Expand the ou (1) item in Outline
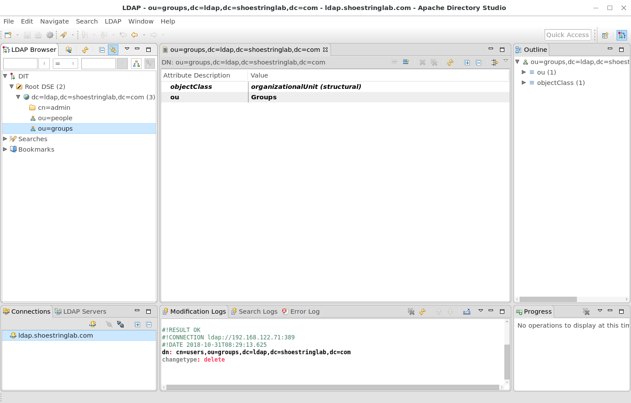The height and width of the screenshot is (403, 631). tap(524, 72)
